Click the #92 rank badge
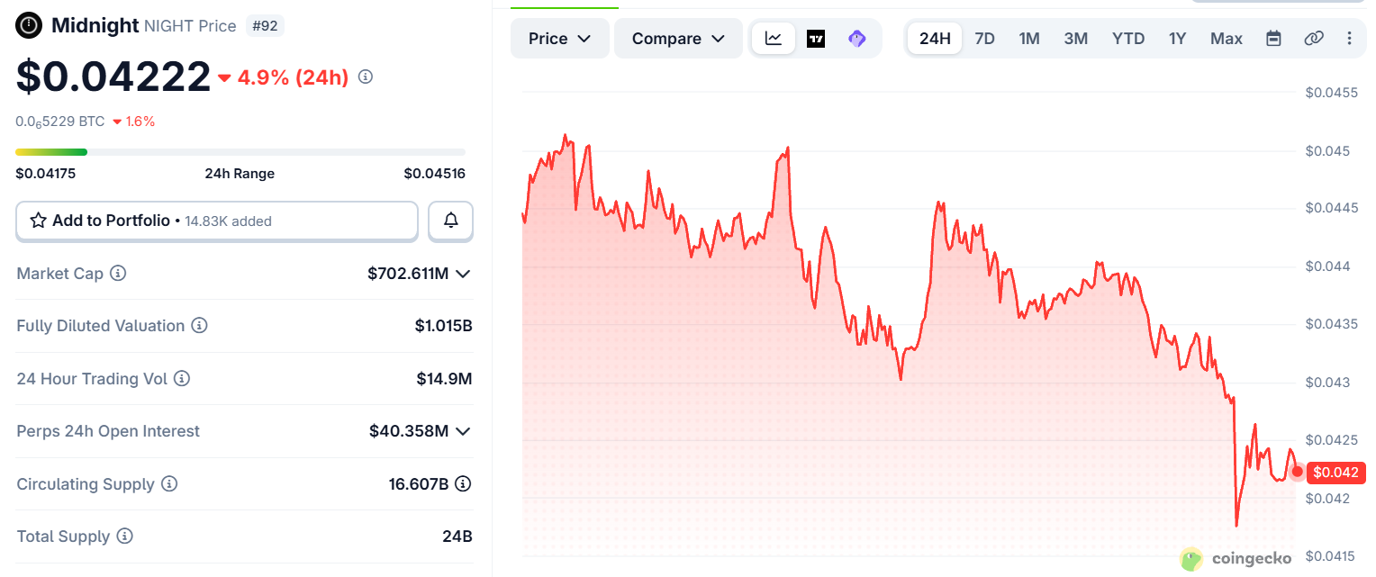 click(265, 26)
